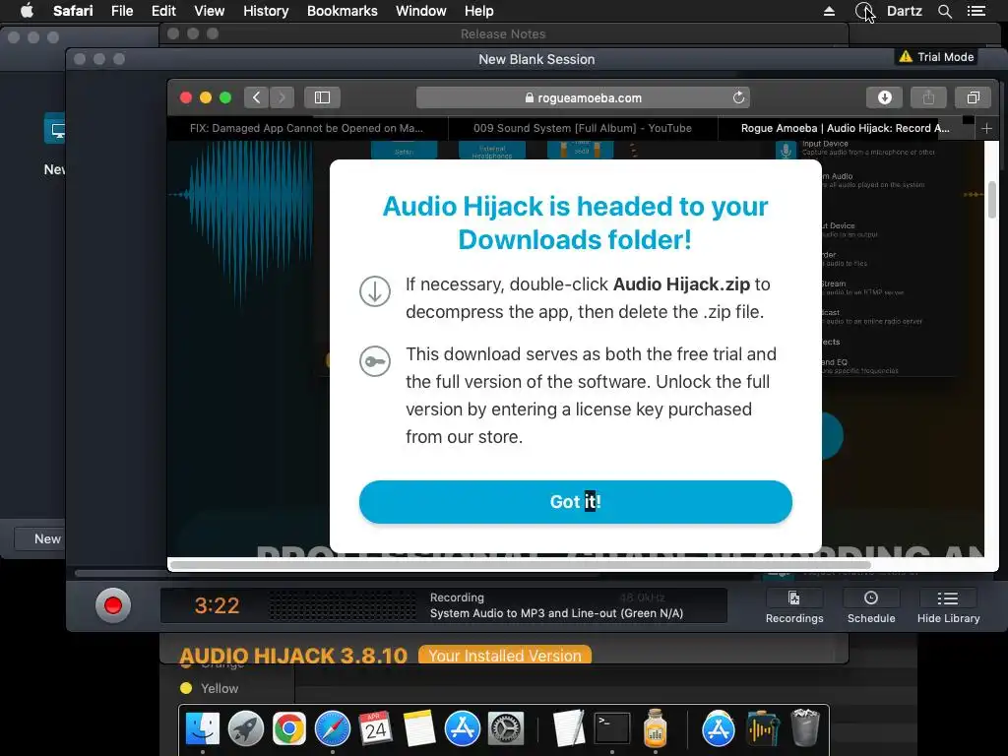Launch Google Chrome from Dock
The height and width of the screenshot is (756, 1008).
tap(289, 728)
